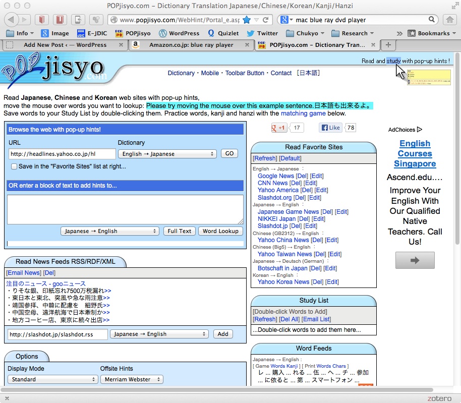Open the E-JDIC bookmark
Screen dimensions: 461x403
pos(92,33)
